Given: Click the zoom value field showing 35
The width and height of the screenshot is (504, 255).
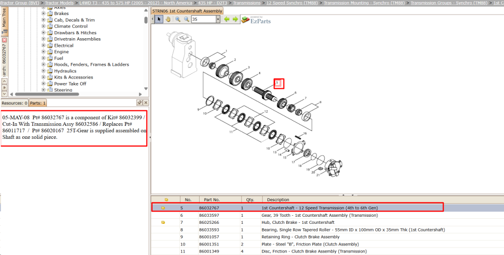Looking at the screenshot, I should tap(204, 19).
